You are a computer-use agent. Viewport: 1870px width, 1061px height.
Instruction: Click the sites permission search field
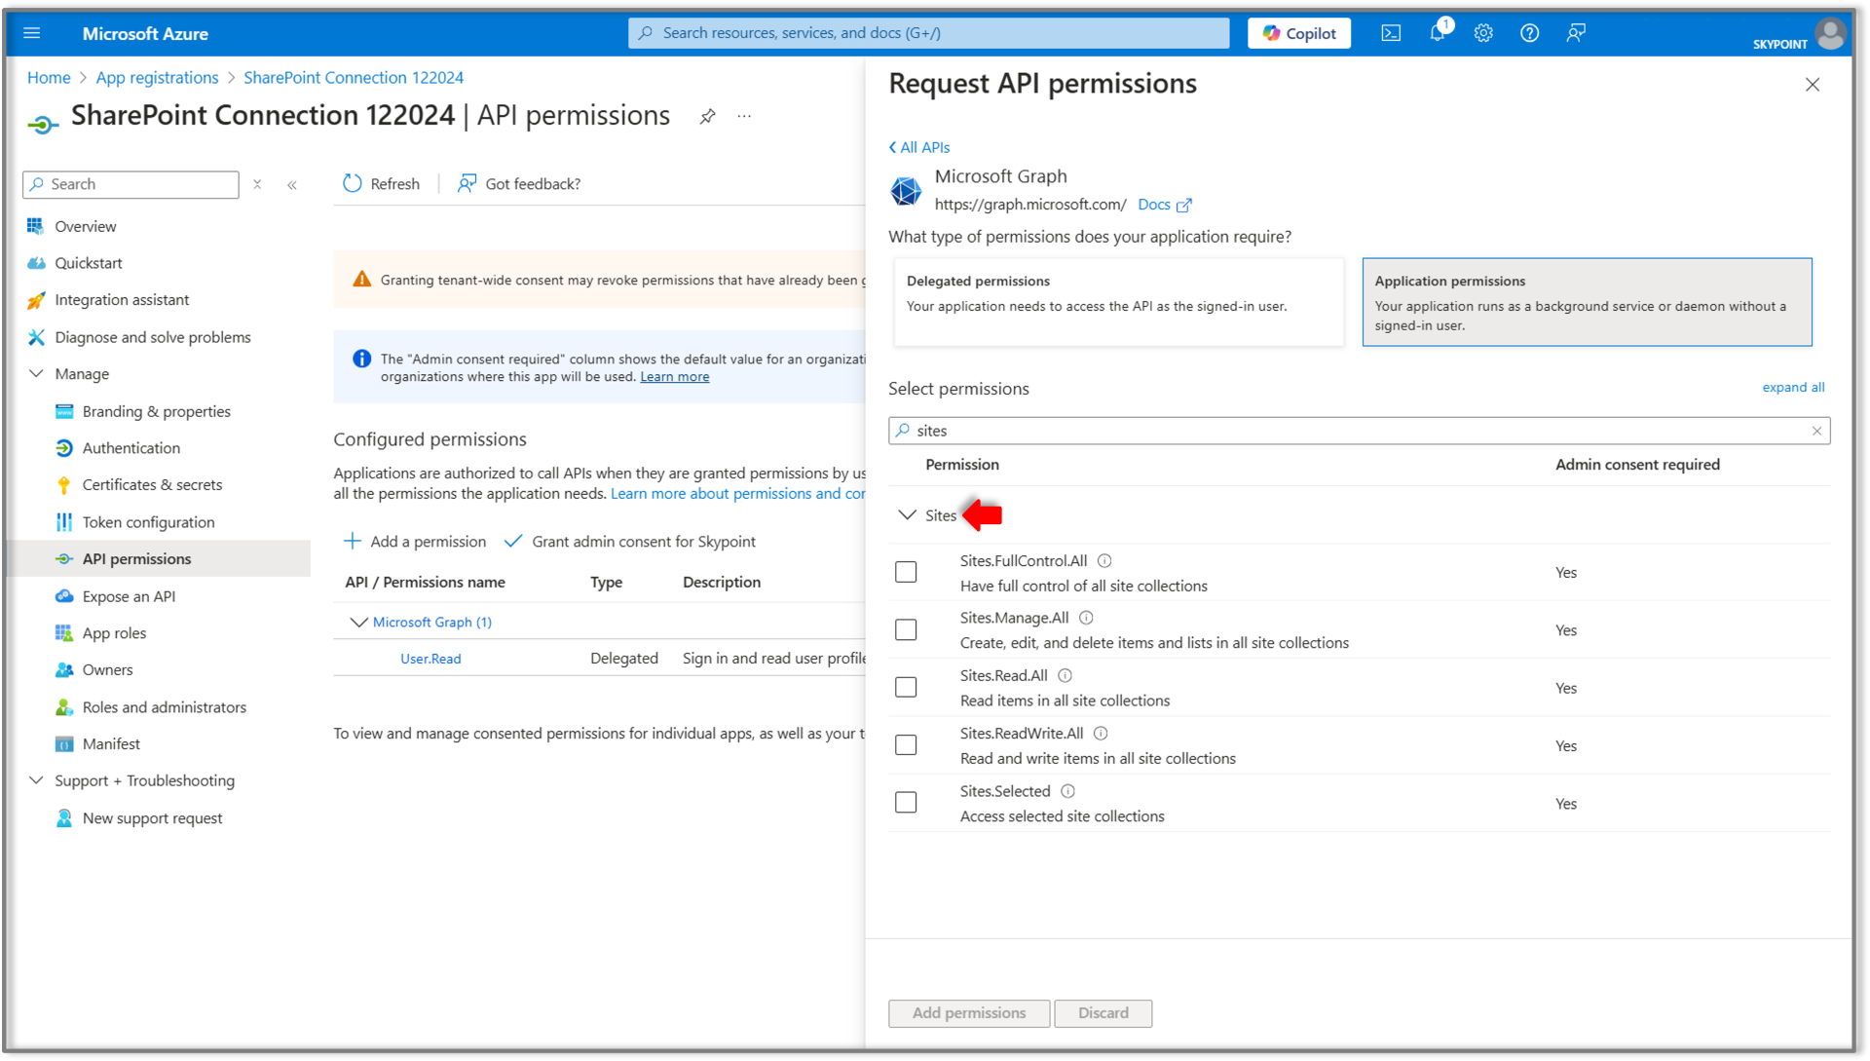[x=1359, y=431]
